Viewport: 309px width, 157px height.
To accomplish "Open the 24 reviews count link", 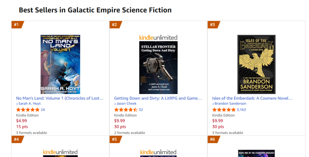I will [43, 110].
